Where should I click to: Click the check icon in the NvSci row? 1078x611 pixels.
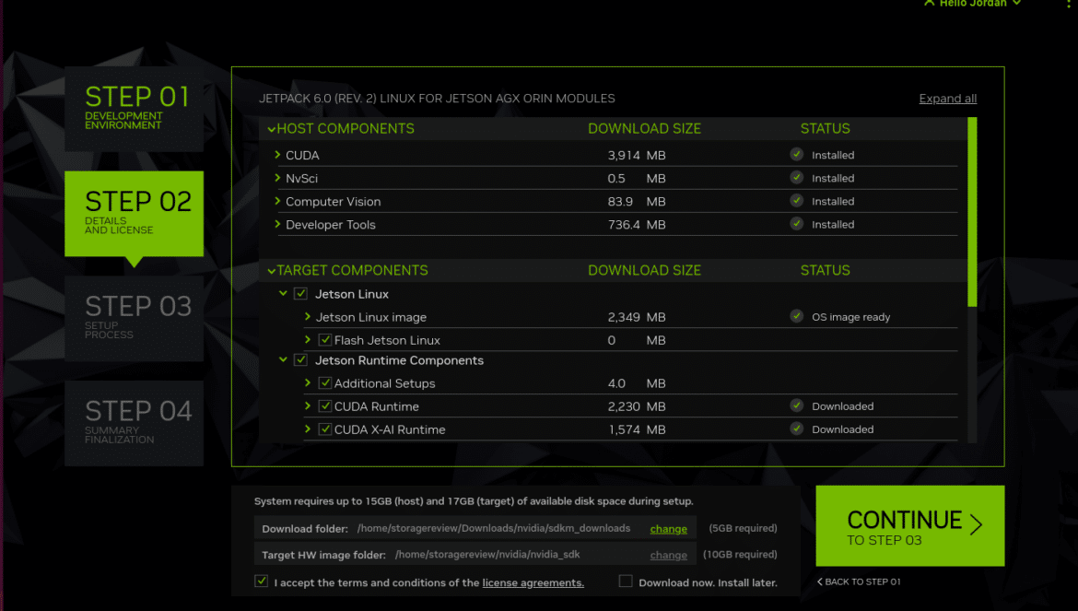(796, 178)
